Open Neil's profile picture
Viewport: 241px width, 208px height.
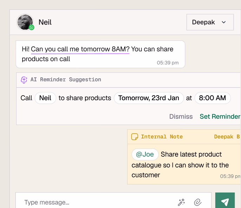pos(25,22)
